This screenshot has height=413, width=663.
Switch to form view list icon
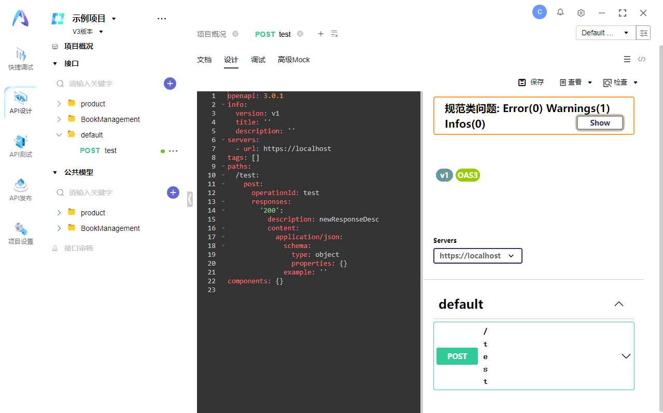tap(627, 59)
